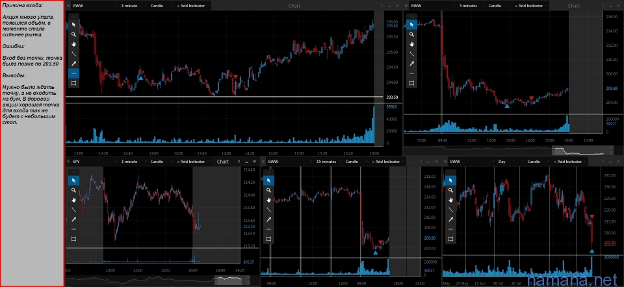Select the rectangle tool in SPY chart
The image size is (624, 287).
pos(73,239)
